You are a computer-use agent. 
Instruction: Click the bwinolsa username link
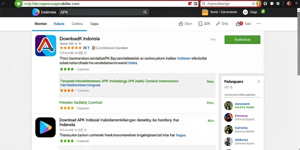[x=241, y=128]
